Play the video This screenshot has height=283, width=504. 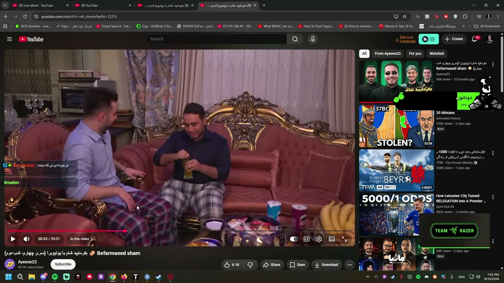coord(13,239)
